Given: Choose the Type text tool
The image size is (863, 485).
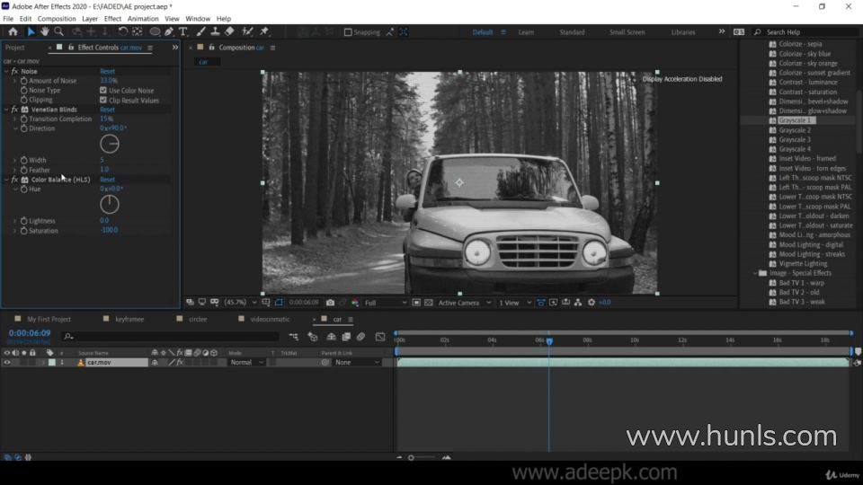Looking at the screenshot, I should (x=183, y=31).
